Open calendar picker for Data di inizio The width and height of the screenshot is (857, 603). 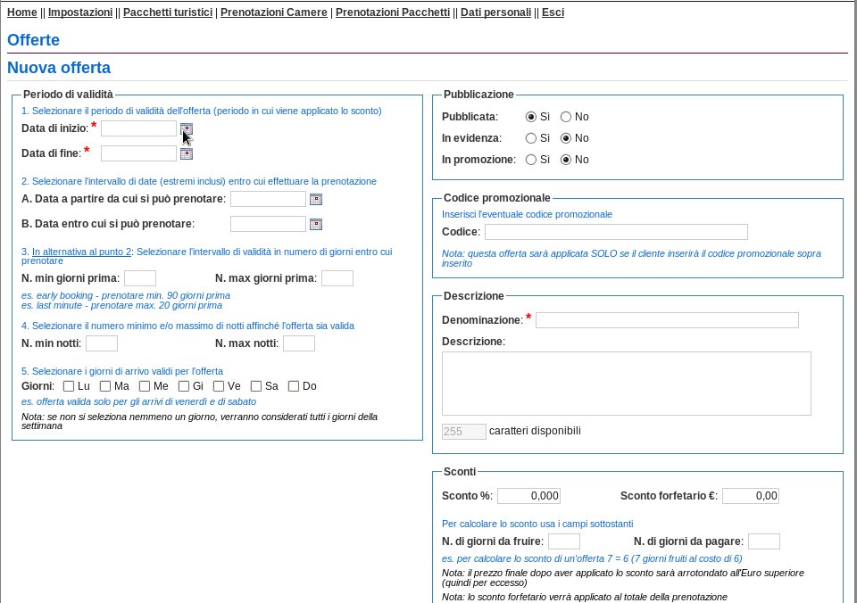[187, 129]
